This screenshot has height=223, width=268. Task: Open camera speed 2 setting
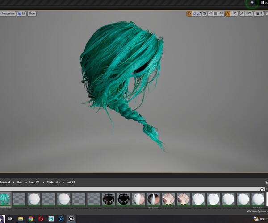point(259,14)
